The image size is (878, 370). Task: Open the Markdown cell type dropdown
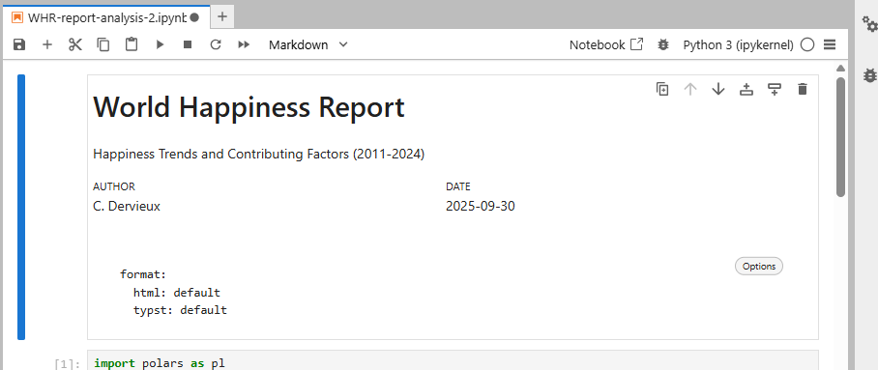click(x=307, y=44)
